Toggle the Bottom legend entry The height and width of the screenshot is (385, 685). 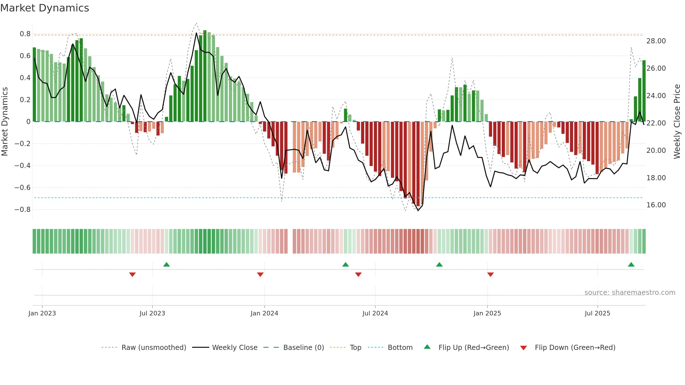(390, 347)
